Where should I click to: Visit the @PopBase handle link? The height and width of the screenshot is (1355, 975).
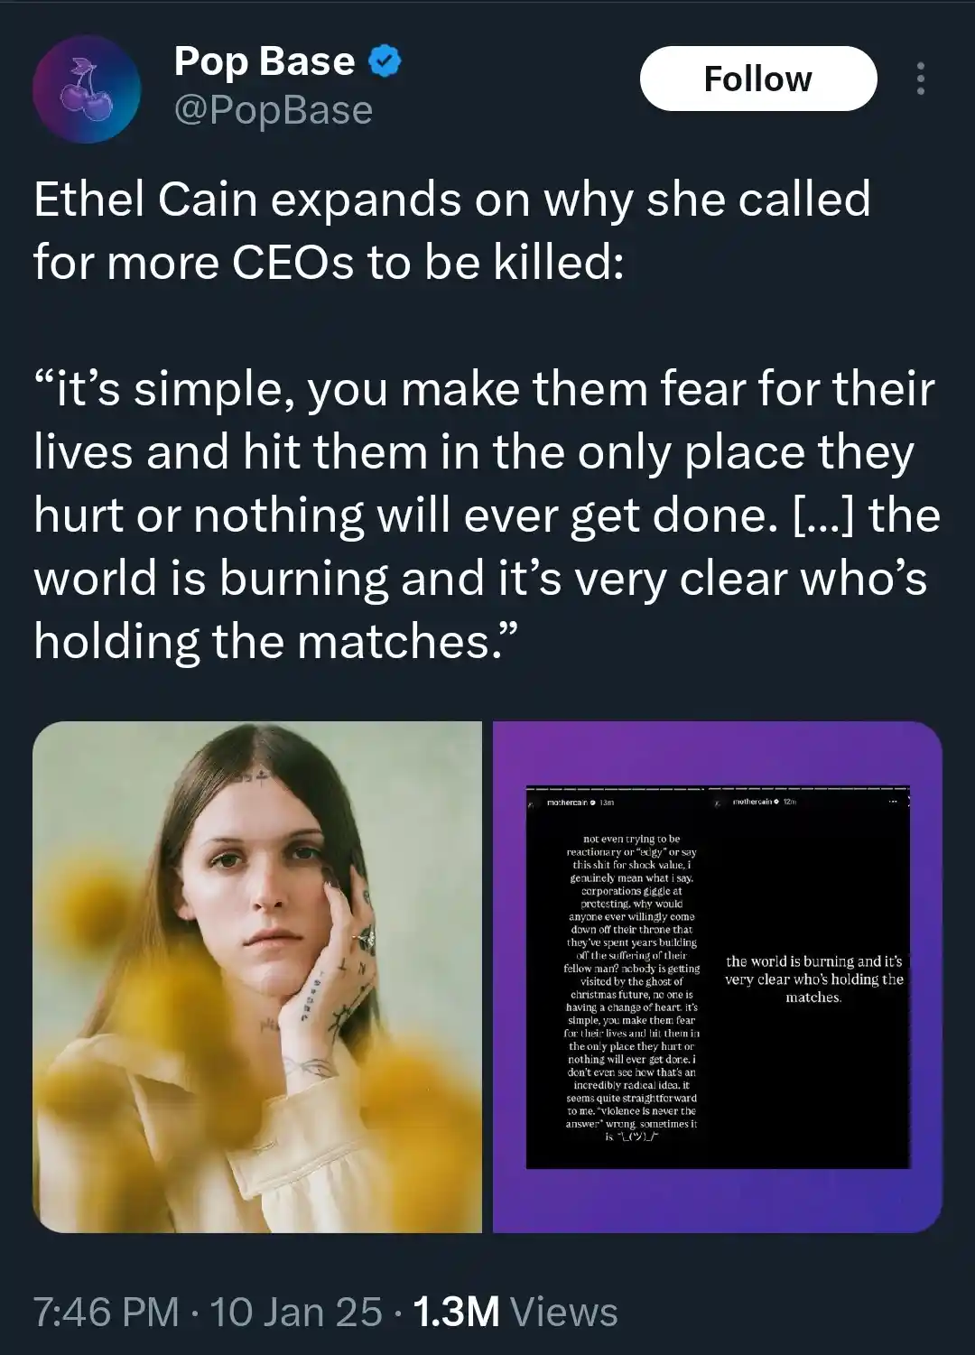coord(273,110)
